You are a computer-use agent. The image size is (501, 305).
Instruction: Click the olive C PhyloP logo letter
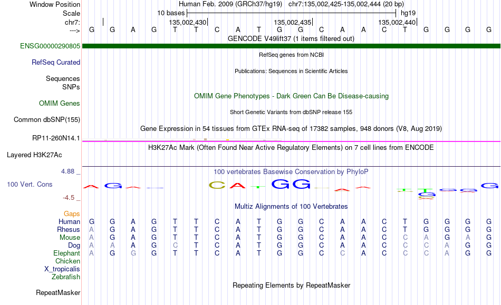217,185
